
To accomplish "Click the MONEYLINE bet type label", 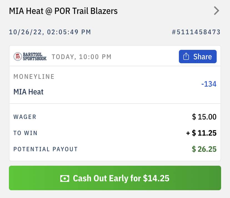I will [34, 77].
